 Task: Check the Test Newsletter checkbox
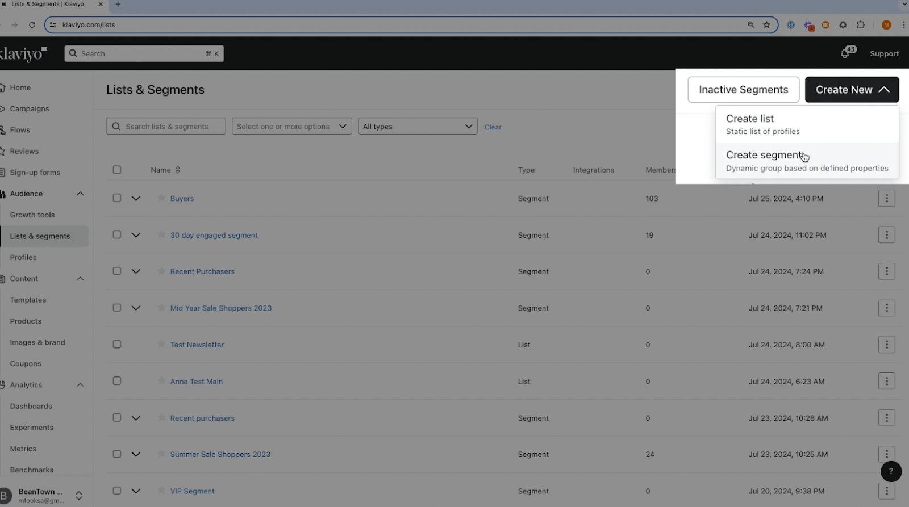117,345
